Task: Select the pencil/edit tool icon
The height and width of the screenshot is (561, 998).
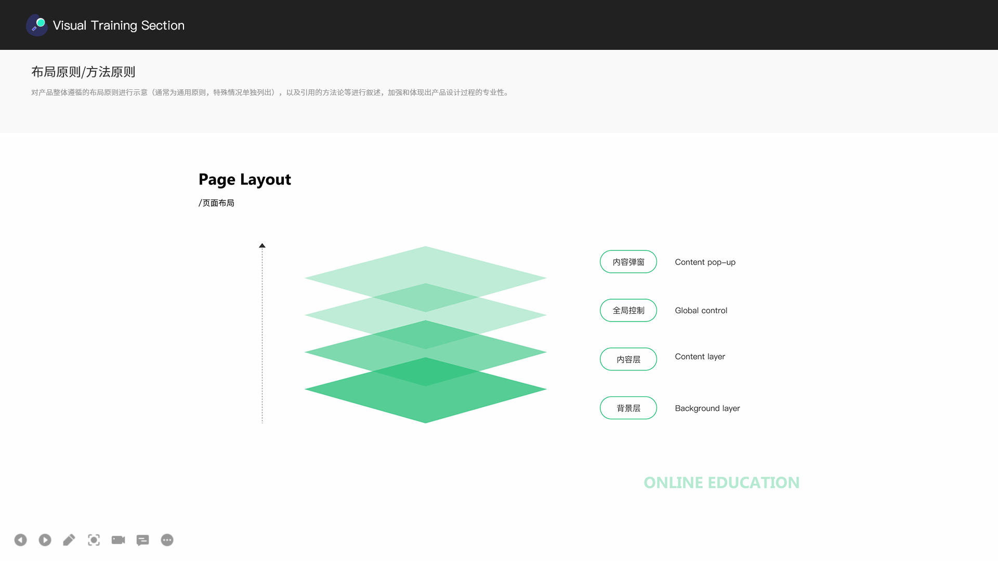Action: pyautogui.click(x=69, y=540)
